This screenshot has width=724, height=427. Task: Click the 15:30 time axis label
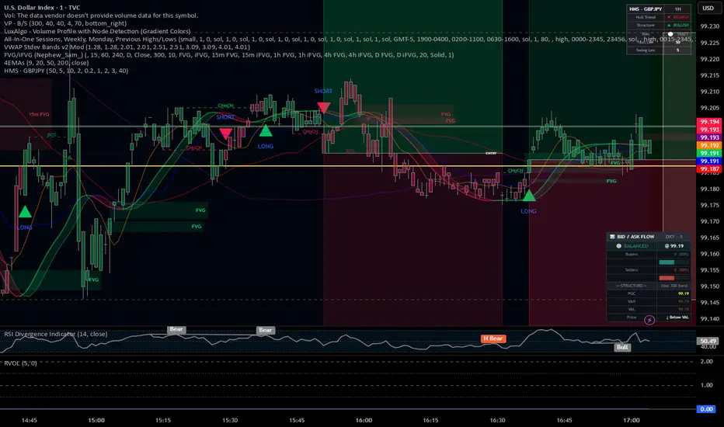[230, 420]
